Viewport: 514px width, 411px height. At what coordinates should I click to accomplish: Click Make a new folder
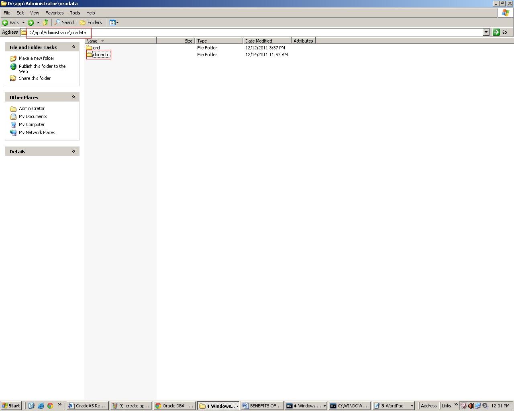tap(37, 58)
